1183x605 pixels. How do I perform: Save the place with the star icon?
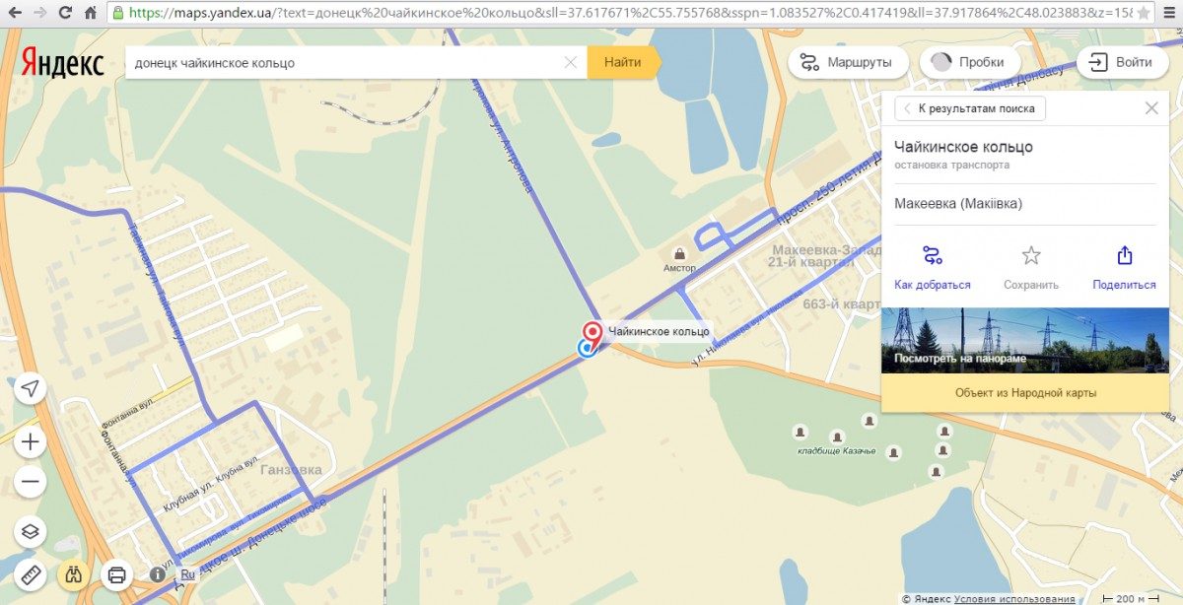(1031, 256)
